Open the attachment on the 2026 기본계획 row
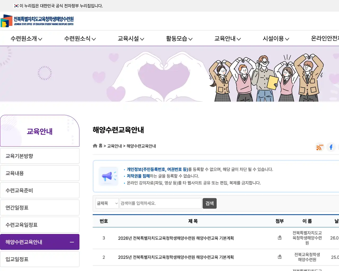Screen dimensions: 339x271 point(279,237)
